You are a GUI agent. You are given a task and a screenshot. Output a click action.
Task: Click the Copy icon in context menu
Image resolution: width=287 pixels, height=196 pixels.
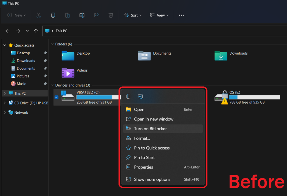point(128,96)
